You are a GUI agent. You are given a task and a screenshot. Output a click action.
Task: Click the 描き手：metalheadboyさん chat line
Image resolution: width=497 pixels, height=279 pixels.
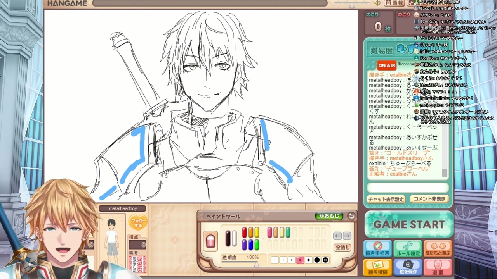(401, 158)
